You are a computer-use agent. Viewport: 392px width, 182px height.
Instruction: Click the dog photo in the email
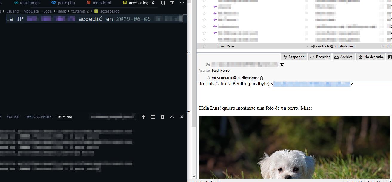pyautogui.click(x=295, y=147)
